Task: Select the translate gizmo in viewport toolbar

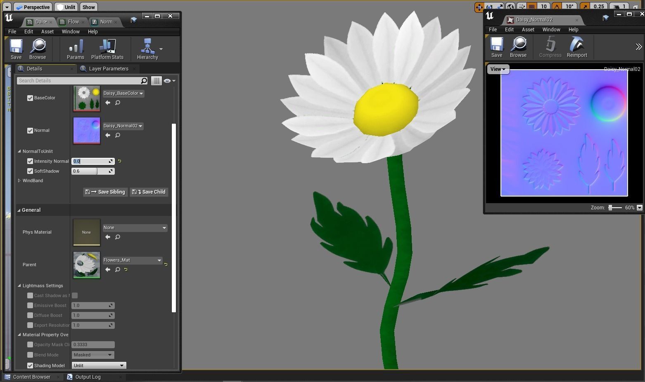Action: [479, 7]
